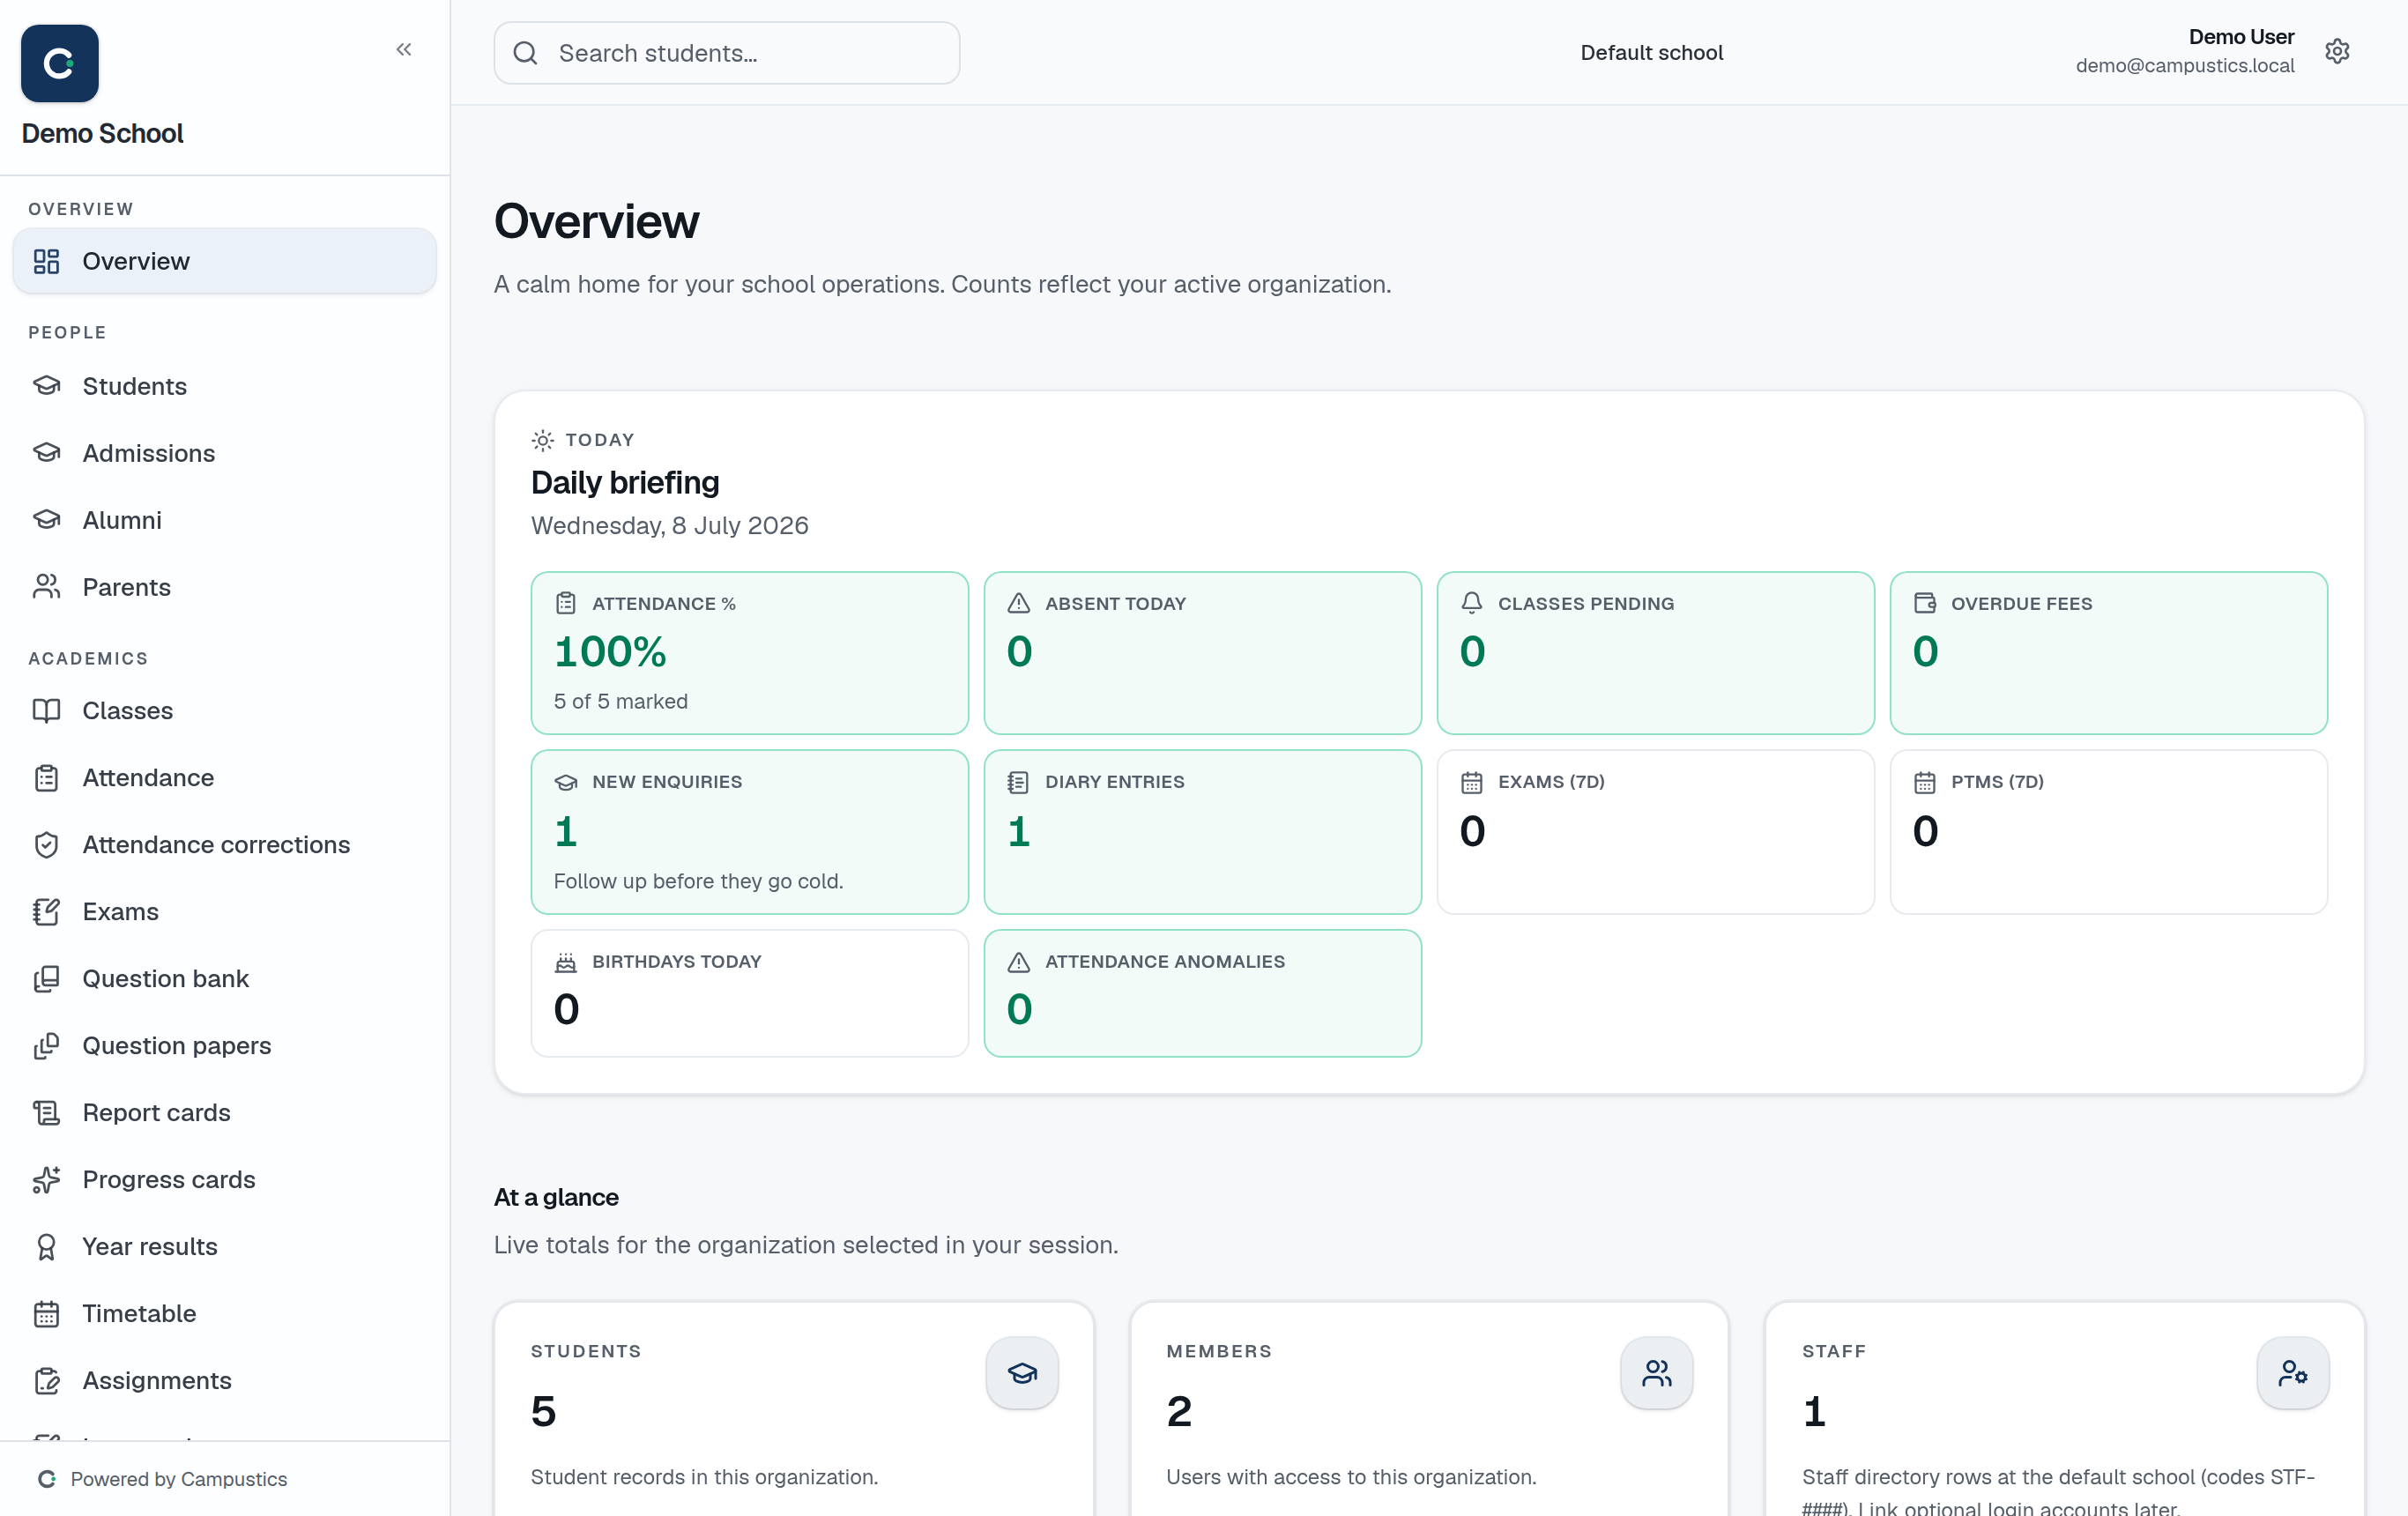Open Question bank
Screen dimensions: 2408x1516
pos(224,979)
